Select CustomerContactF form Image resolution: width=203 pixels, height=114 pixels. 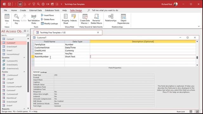[x=14, y=86]
